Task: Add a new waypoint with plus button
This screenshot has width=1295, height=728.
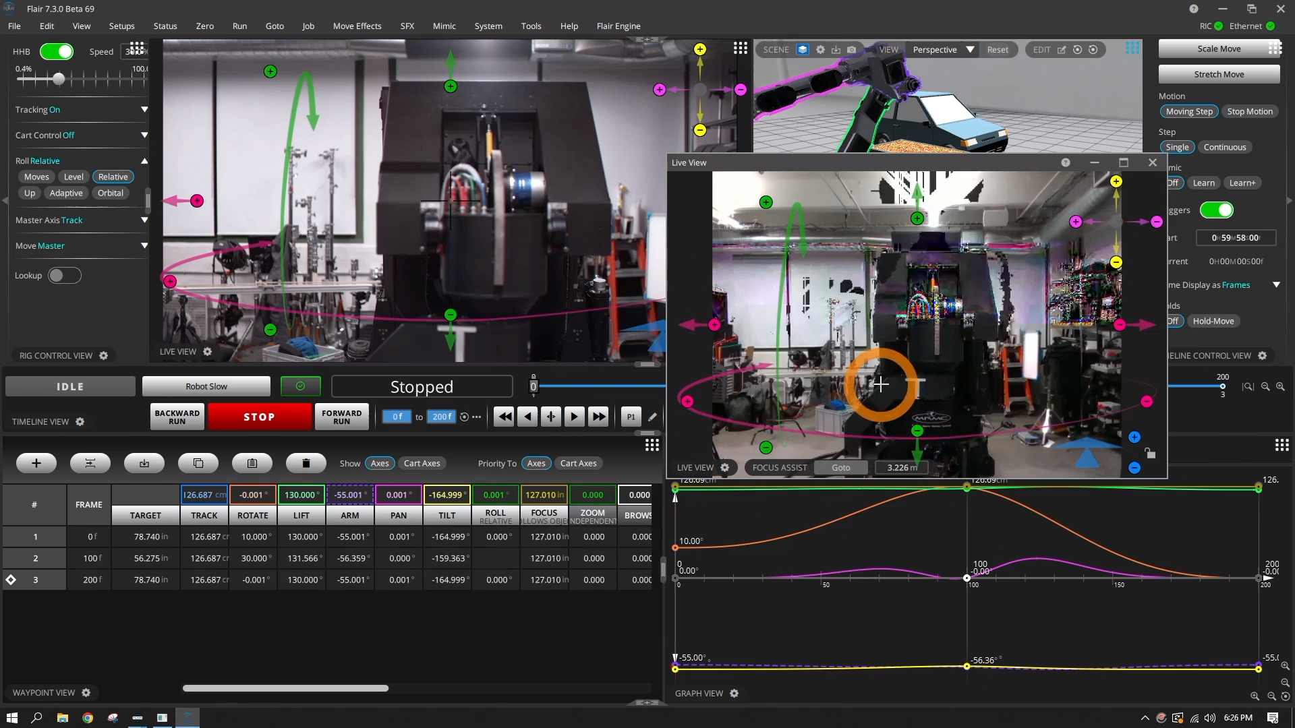Action: [x=36, y=463]
